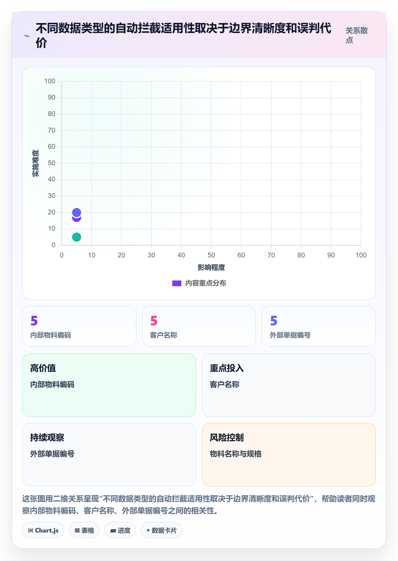Click the y-axis tick label 100
The width and height of the screenshot is (398, 561).
click(50, 81)
